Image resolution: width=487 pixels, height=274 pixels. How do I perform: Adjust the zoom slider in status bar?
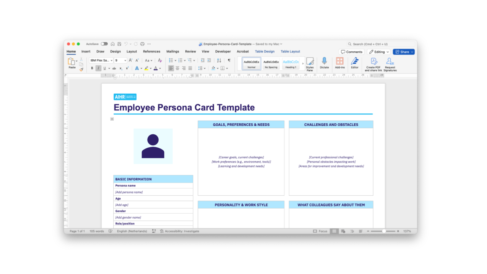[x=383, y=231]
